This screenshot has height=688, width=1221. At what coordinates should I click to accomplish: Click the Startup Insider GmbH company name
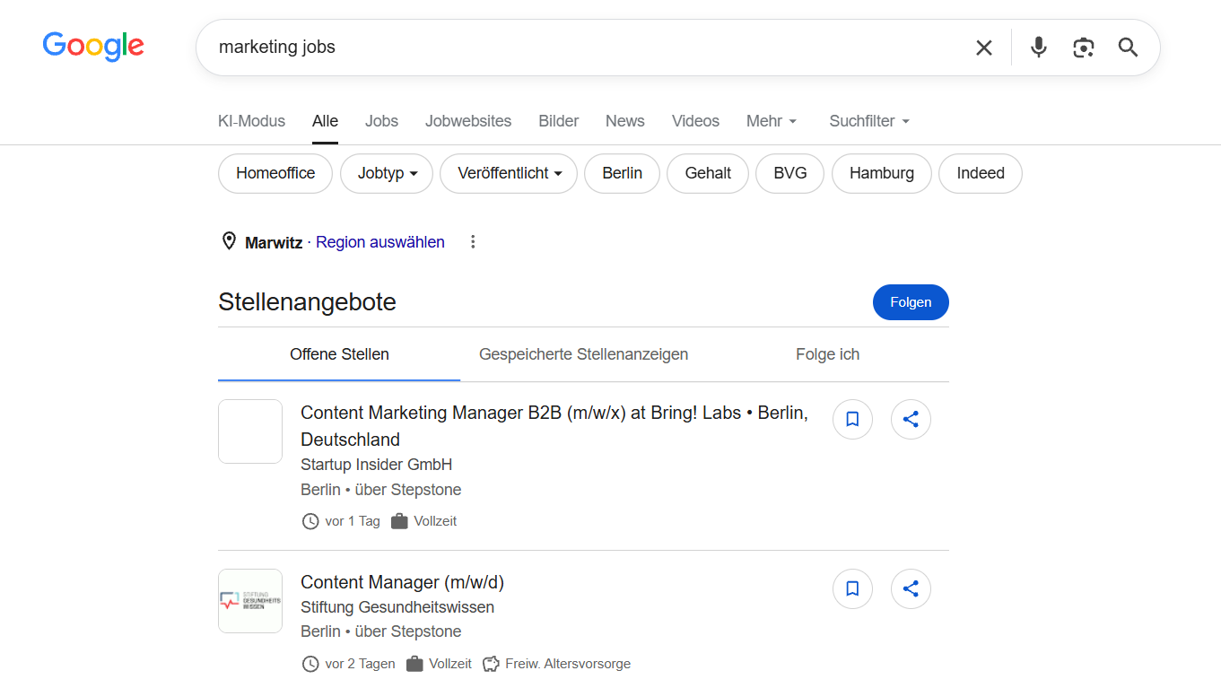376,465
